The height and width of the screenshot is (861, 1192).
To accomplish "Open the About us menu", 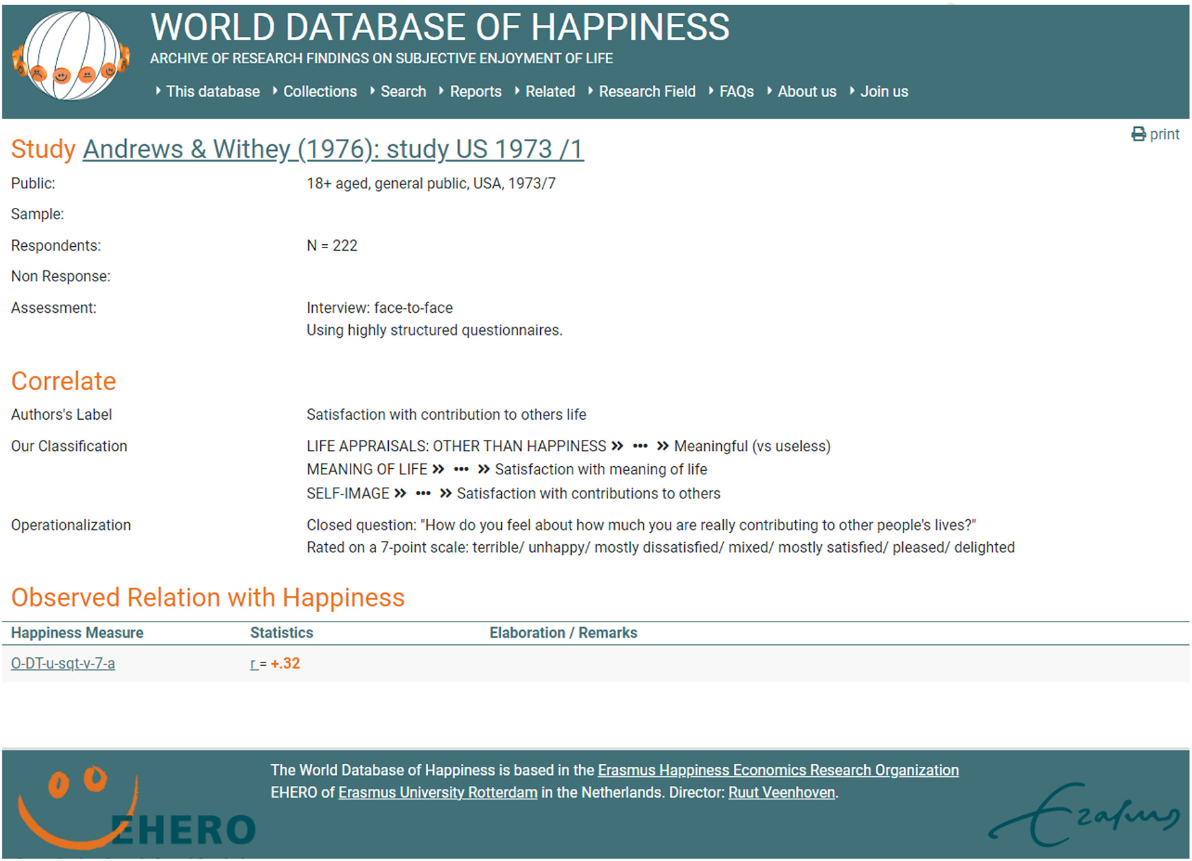I will tap(807, 91).
